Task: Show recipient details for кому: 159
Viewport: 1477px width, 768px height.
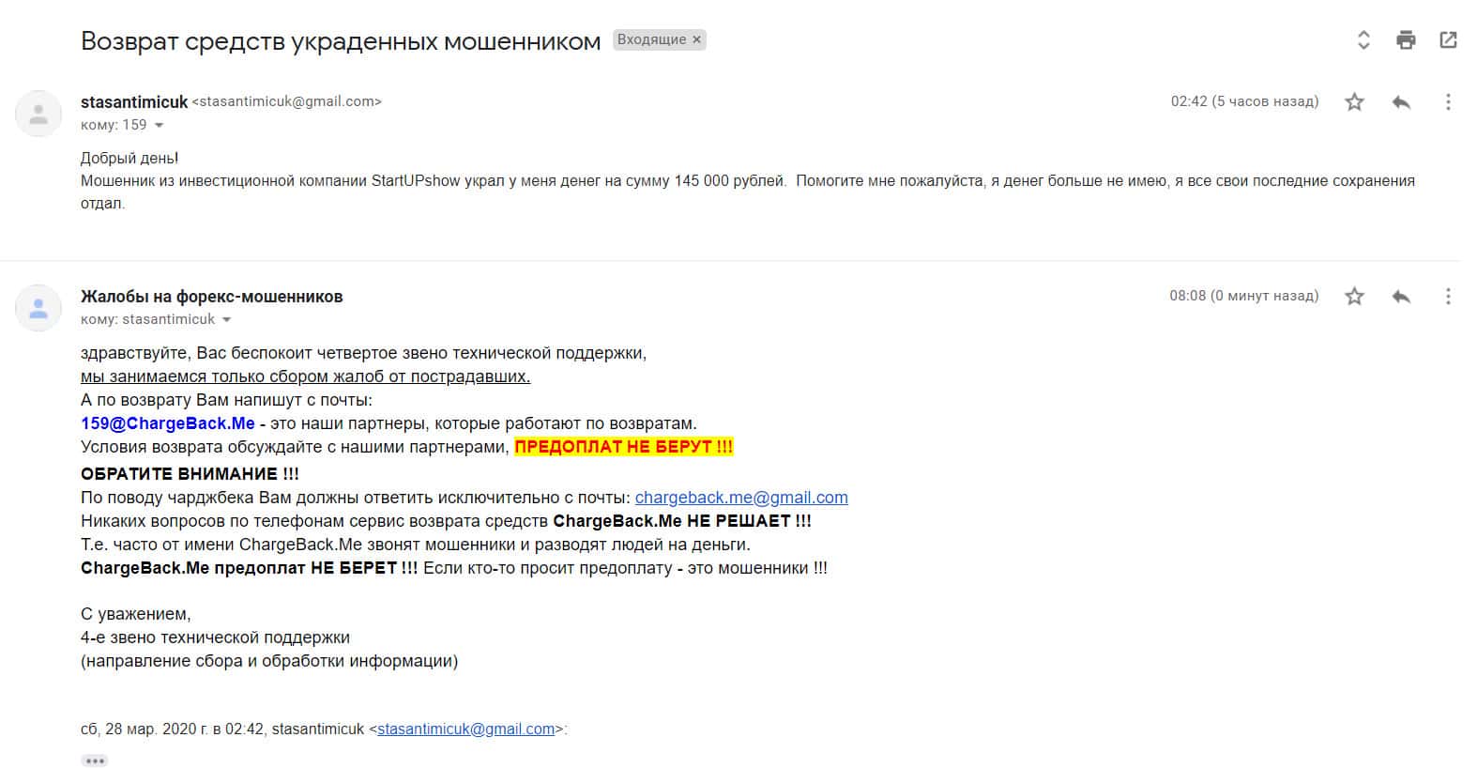Action: pos(159,126)
